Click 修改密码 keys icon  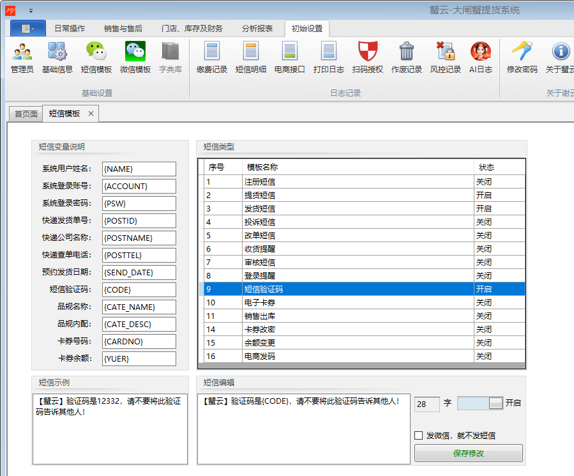pyautogui.click(x=522, y=58)
